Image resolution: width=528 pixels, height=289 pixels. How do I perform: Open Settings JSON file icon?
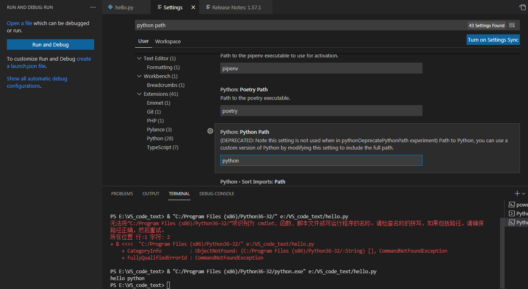click(522, 7)
